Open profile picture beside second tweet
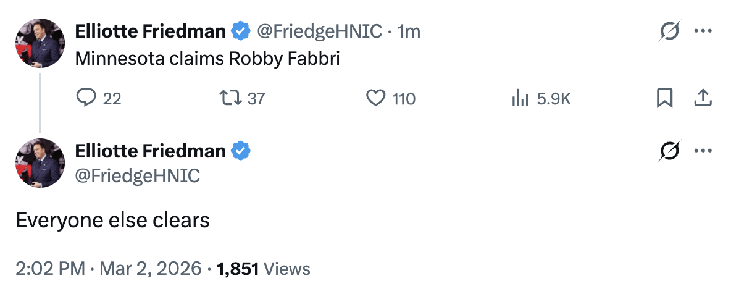 [40, 163]
